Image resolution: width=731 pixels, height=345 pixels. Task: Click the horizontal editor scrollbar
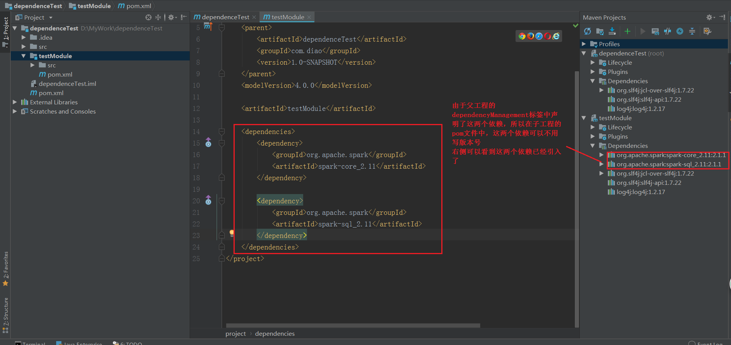click(x=353, y=326)
